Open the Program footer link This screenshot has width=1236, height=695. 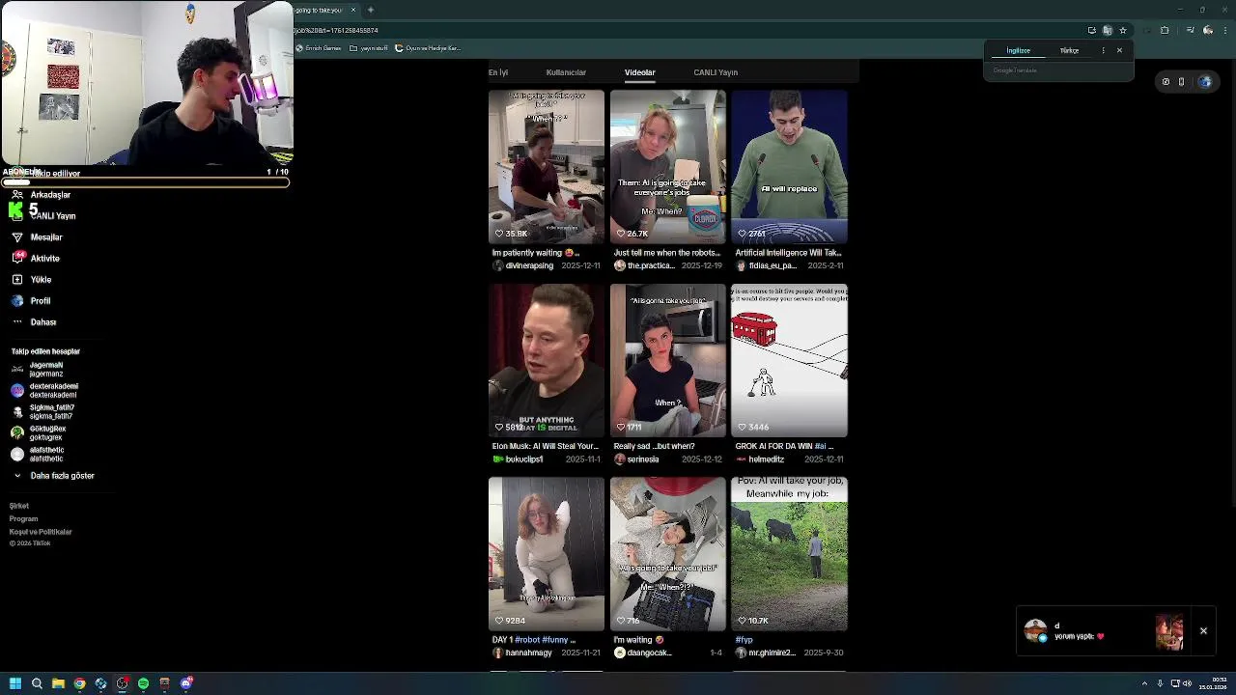point(23,519)
